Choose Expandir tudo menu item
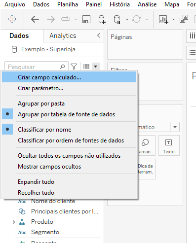 [x=69, y=182]
